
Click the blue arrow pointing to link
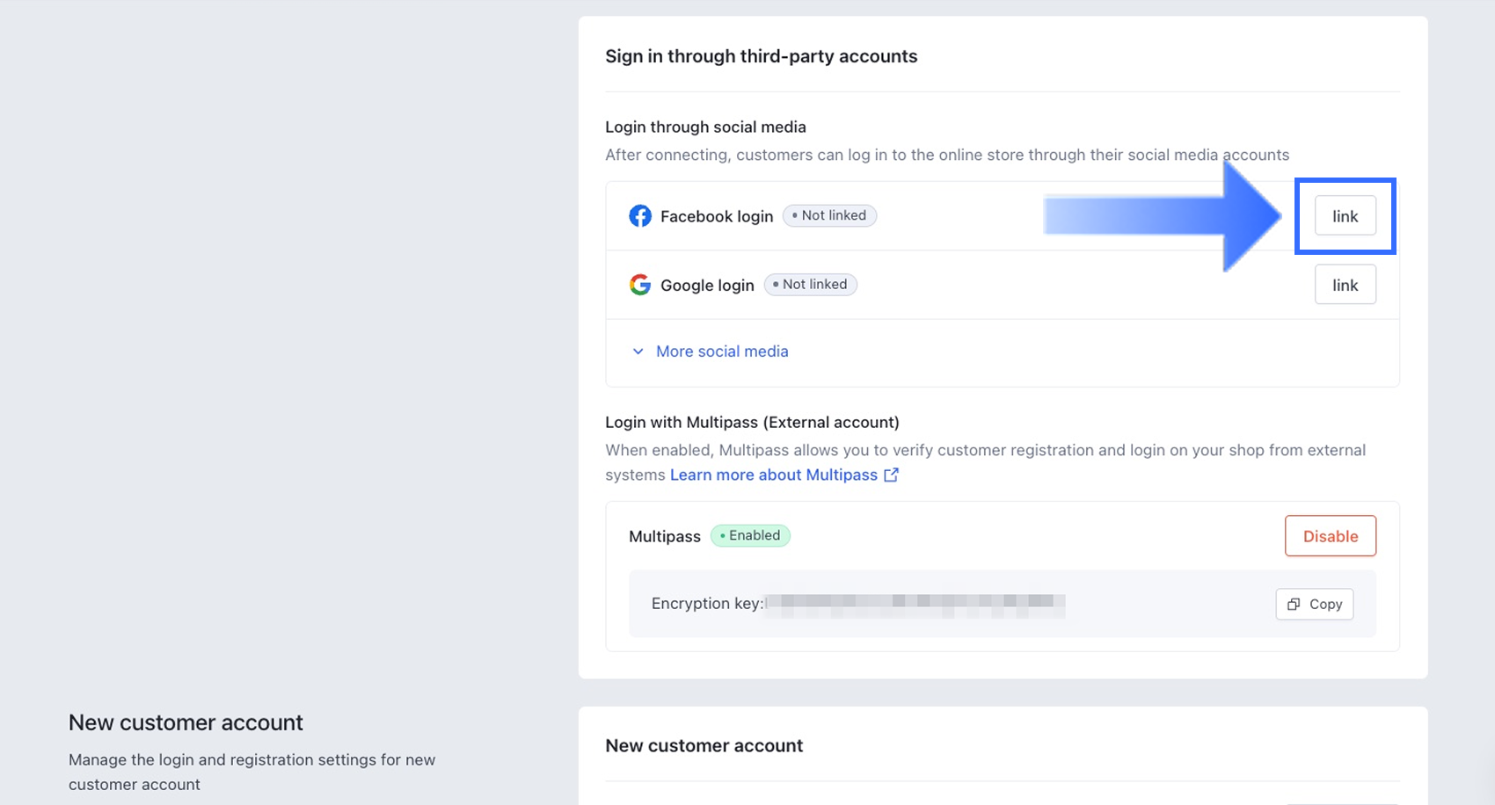[x=1161, y=216]
